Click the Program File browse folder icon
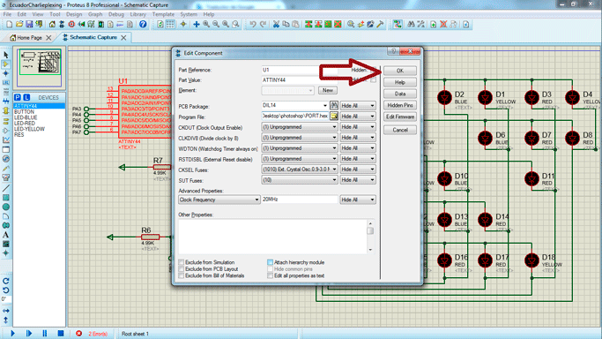This screenshot has width=602, height=339. click(x=334, y=116)
